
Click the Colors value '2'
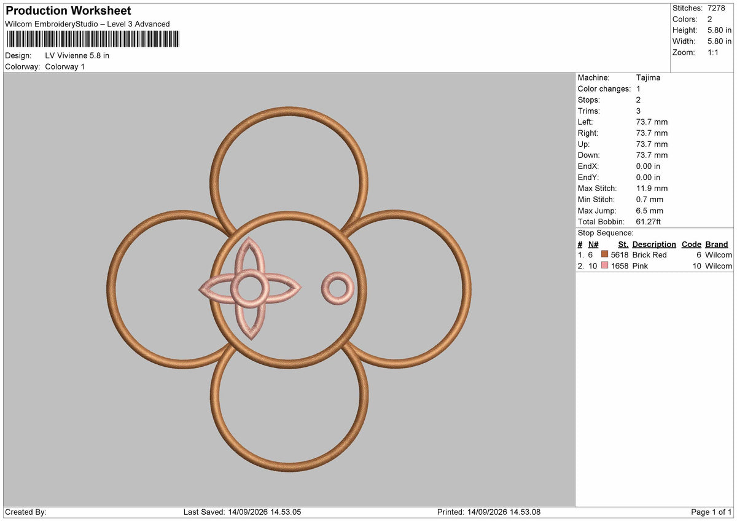pyautogui.click(x=710, y=19)
